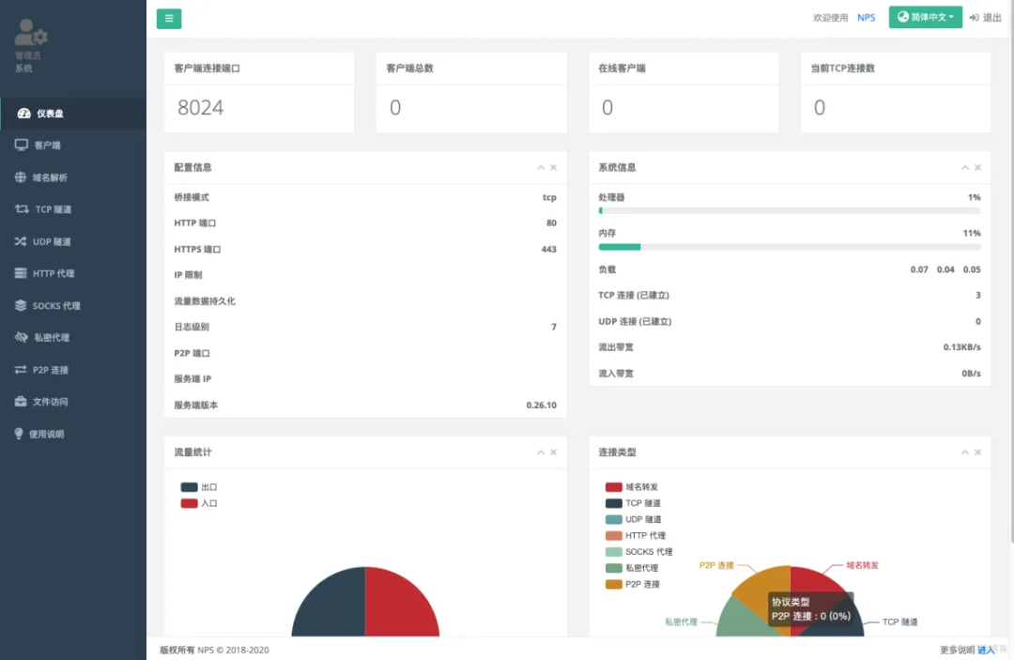The image size is (1014, 660).
Task: Click the 内存 usage progress bar
Action: click(x=790, y=247)
